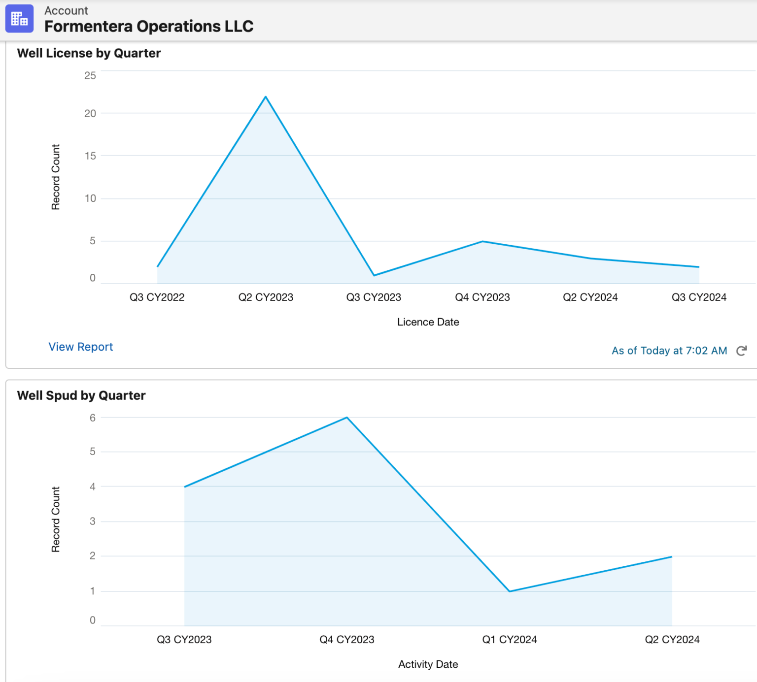The height and width of the screenshot is (682, 757).
Task: Select the Q2 CY2023 peak data point
Action: [266, 97]
